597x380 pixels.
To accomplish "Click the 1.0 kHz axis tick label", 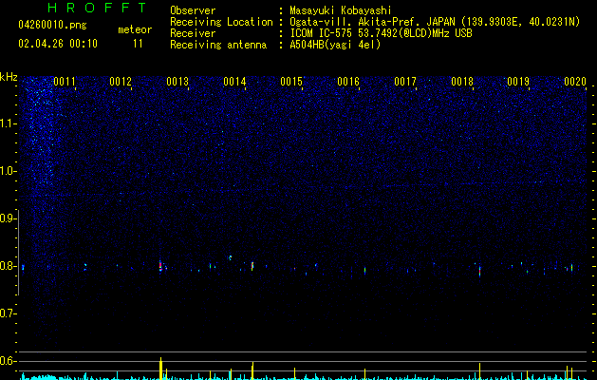I will click(x=8, y=171).
